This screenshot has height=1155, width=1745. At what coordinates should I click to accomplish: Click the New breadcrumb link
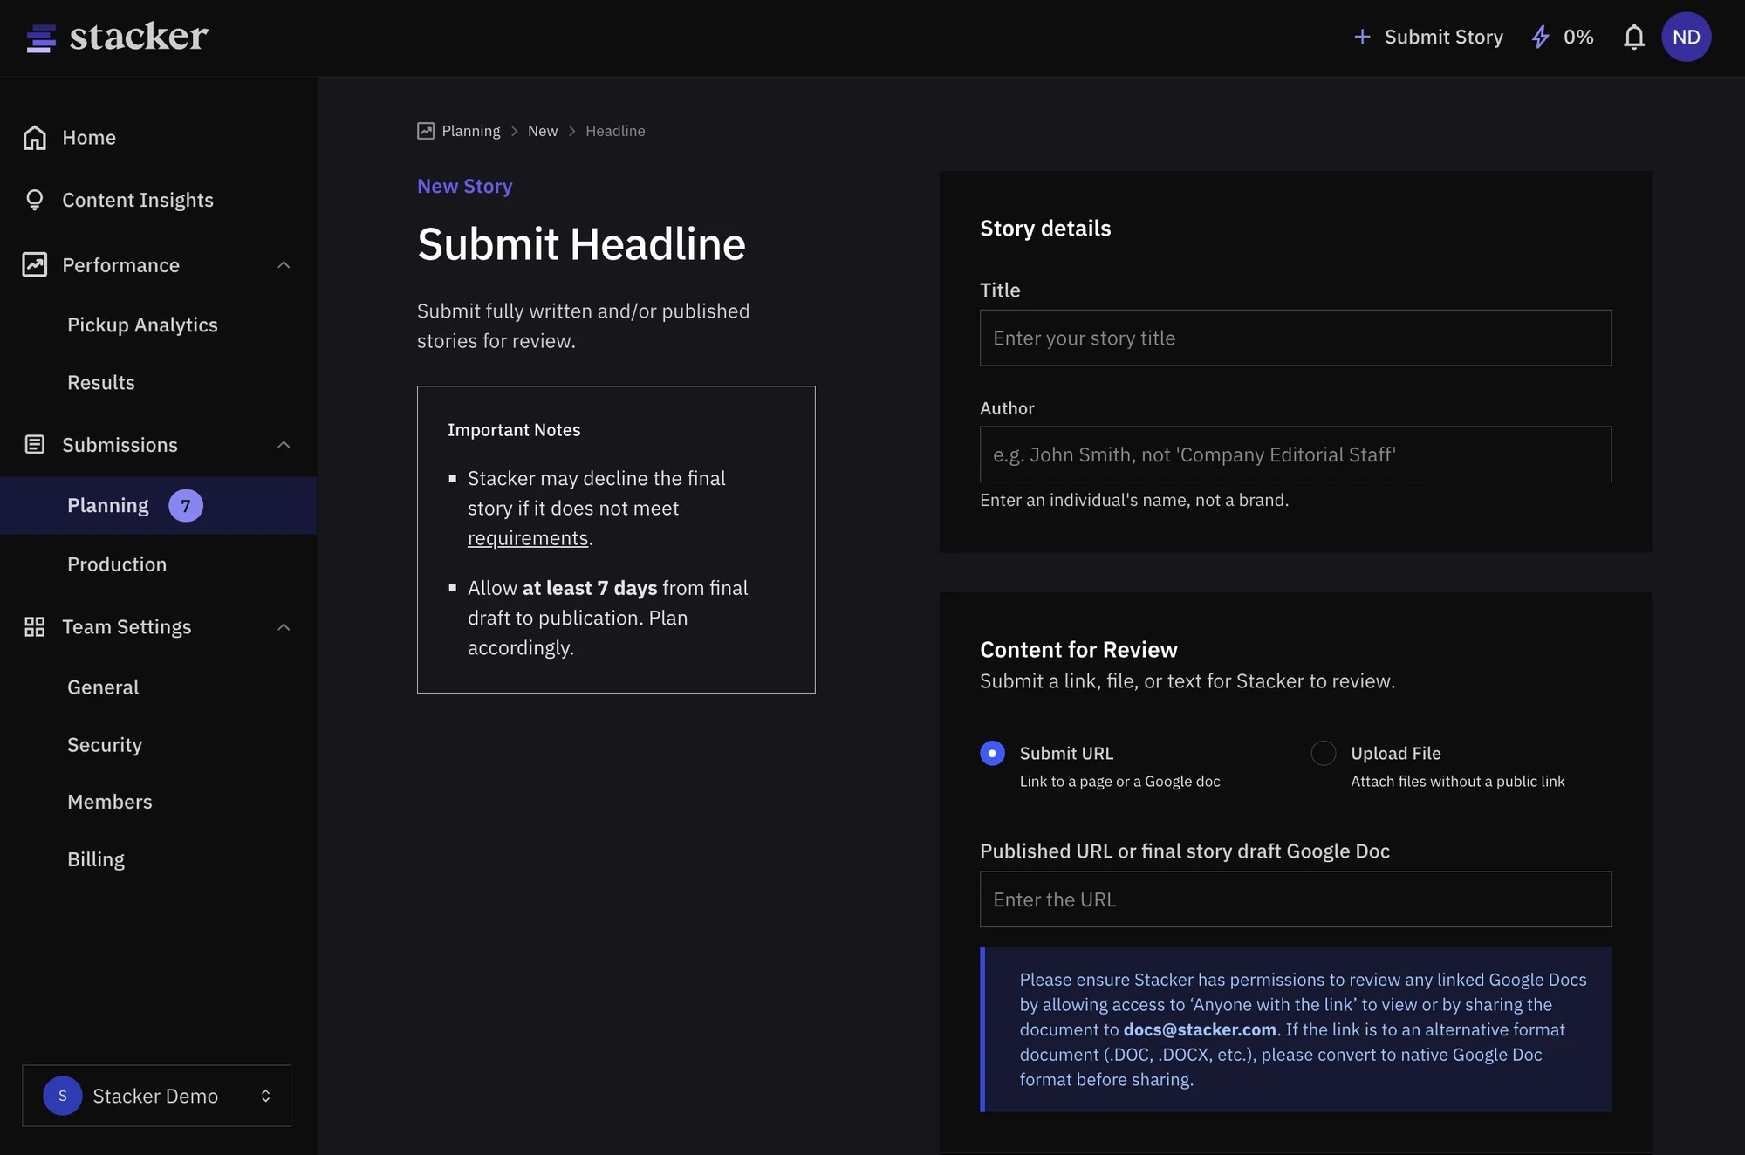543,131
